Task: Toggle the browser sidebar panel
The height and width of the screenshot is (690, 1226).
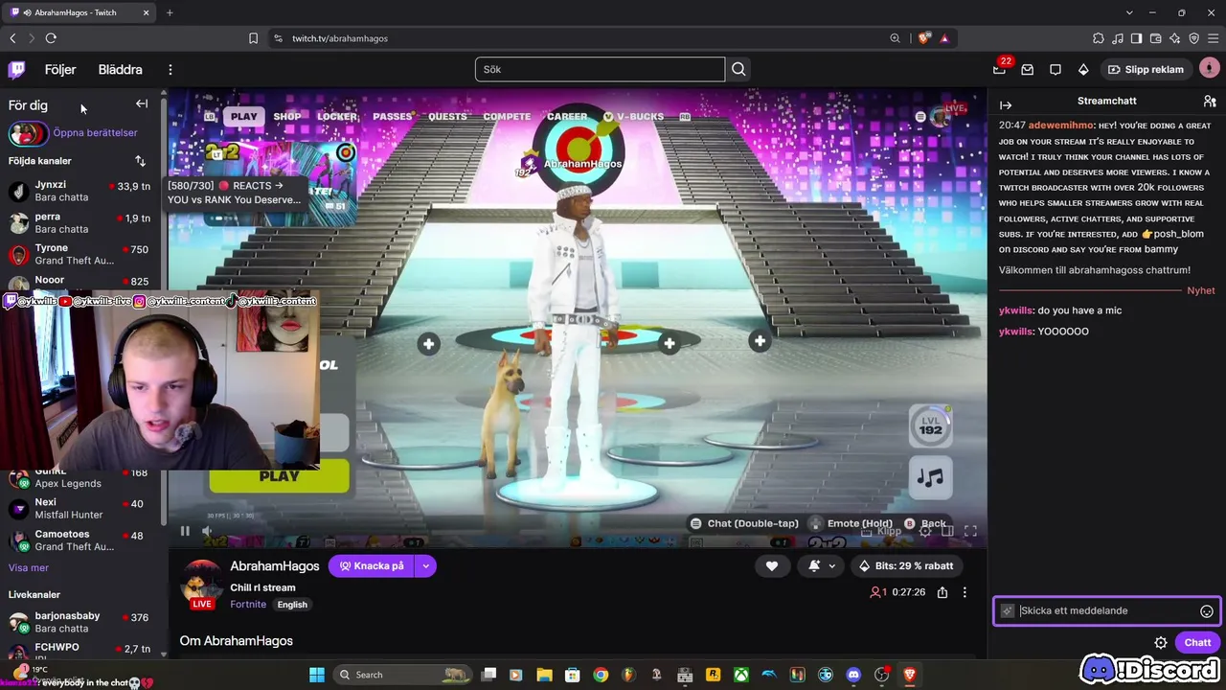Action: (x=1136, y=38)
